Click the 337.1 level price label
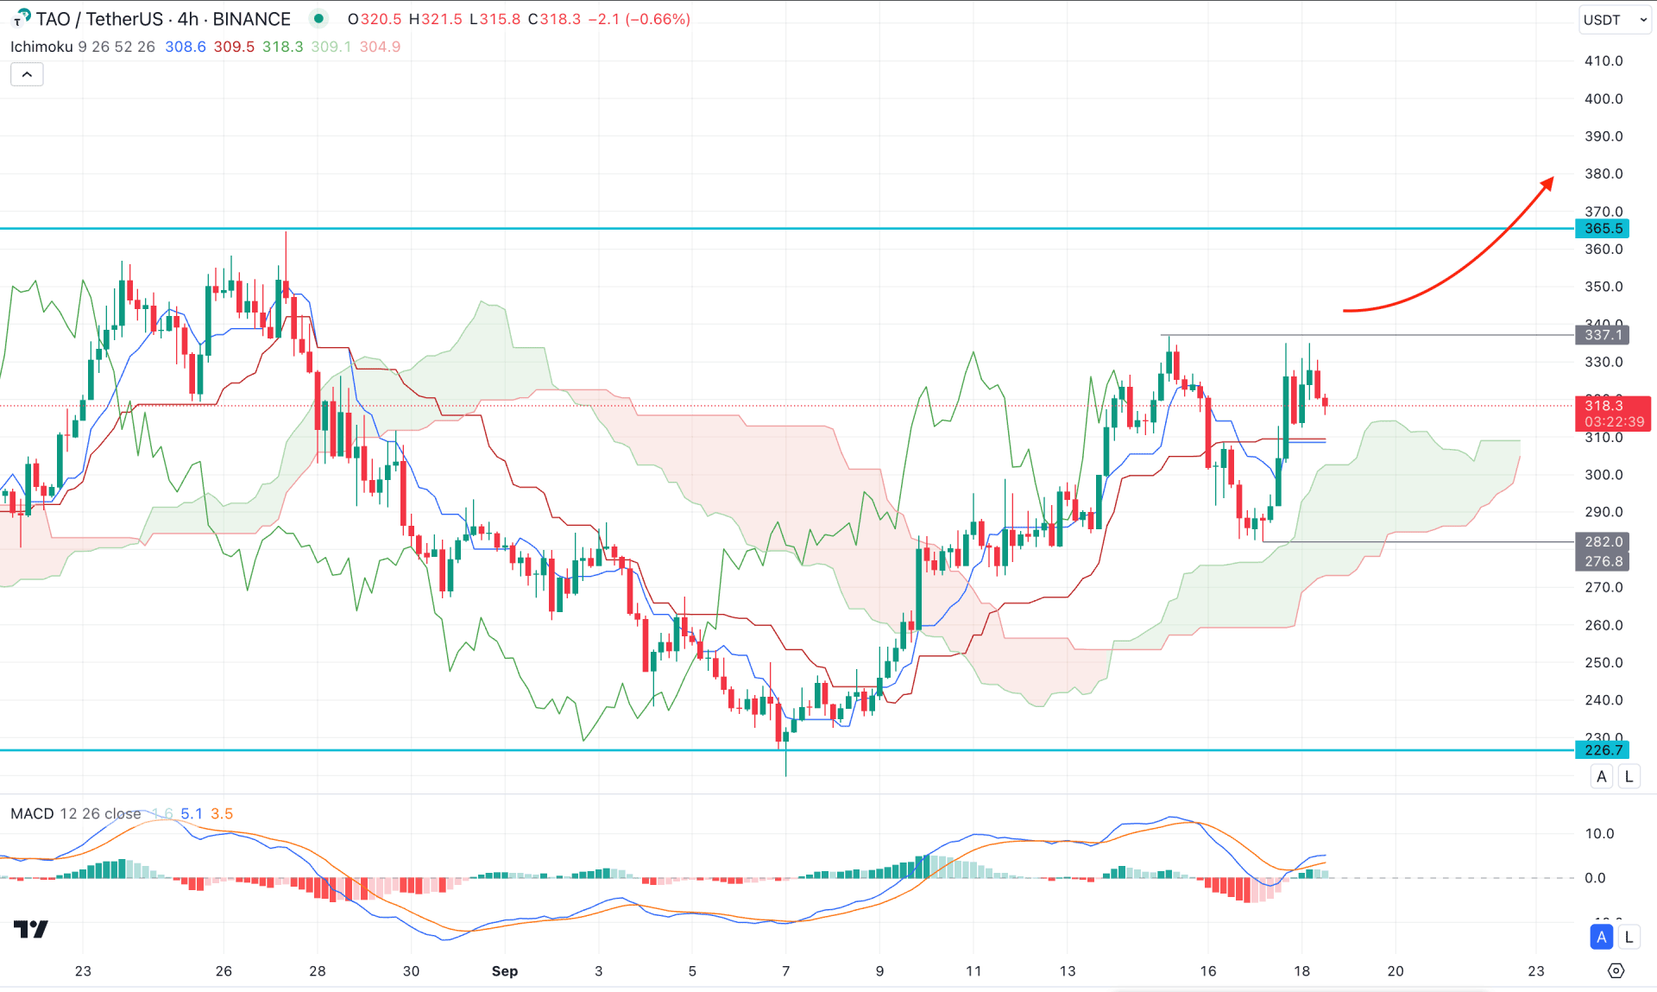This screenshot has width=1657, height=992. pos(1603,335)
